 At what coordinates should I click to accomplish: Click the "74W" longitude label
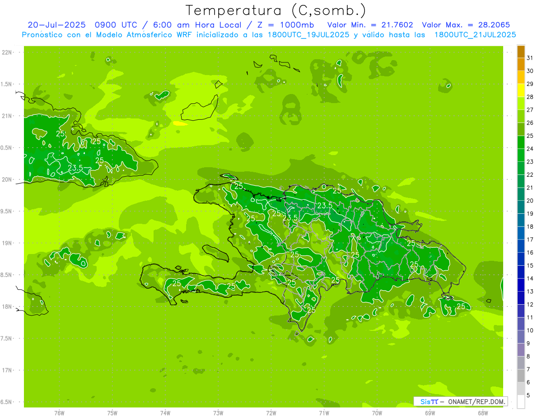click(165, 413)
